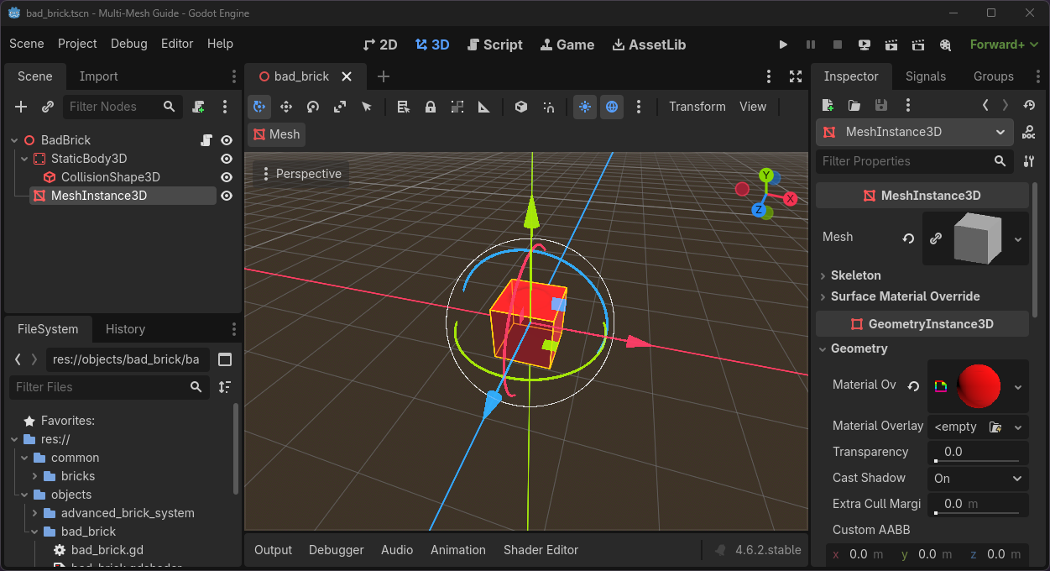Open MeshInstance3D node selector dropdown
Viewport: 1050px width, 571px height.
tap(915, 132)
